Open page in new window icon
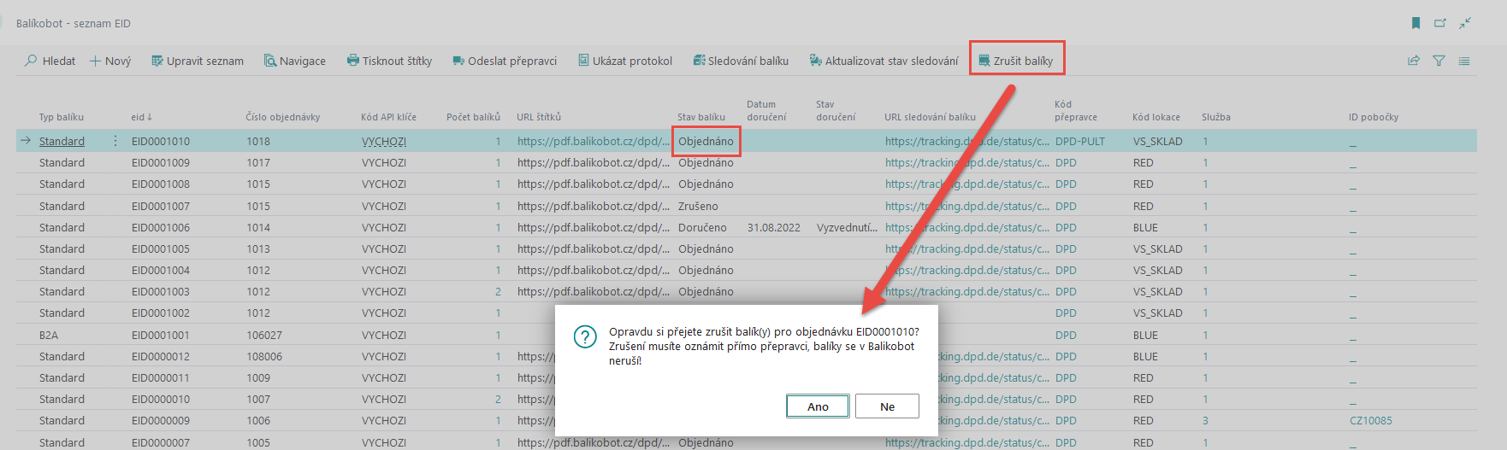The width and height of the screenshot is (1507, 450). coord(1440,23)
